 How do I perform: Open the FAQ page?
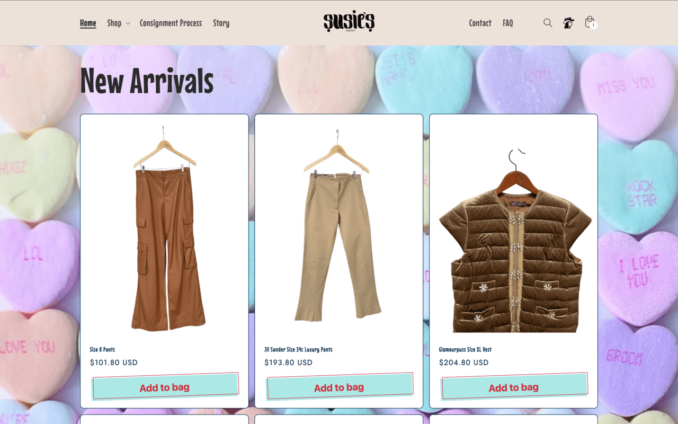(x=507, y=23)
